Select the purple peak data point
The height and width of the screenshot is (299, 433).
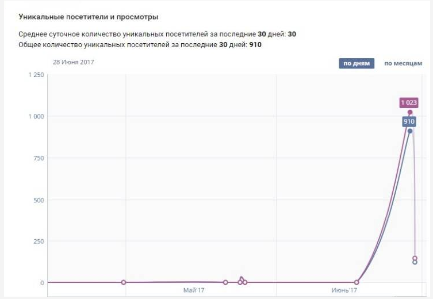tap(410, 113)
